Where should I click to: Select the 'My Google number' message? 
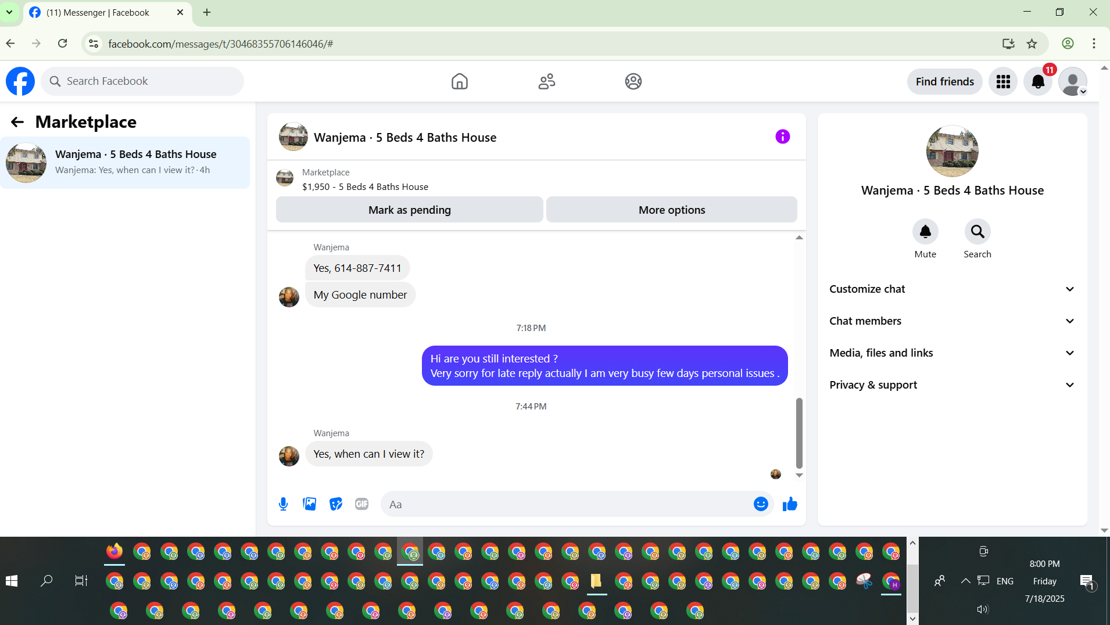[360, 294]
